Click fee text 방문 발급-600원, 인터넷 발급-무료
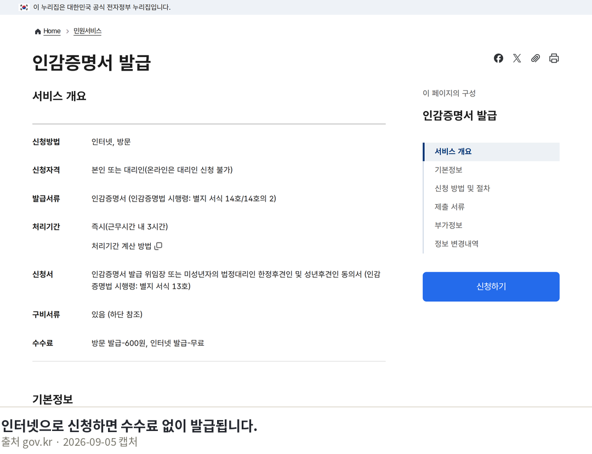Viewport: 592px width, 454px height. [x=147, y=343]
